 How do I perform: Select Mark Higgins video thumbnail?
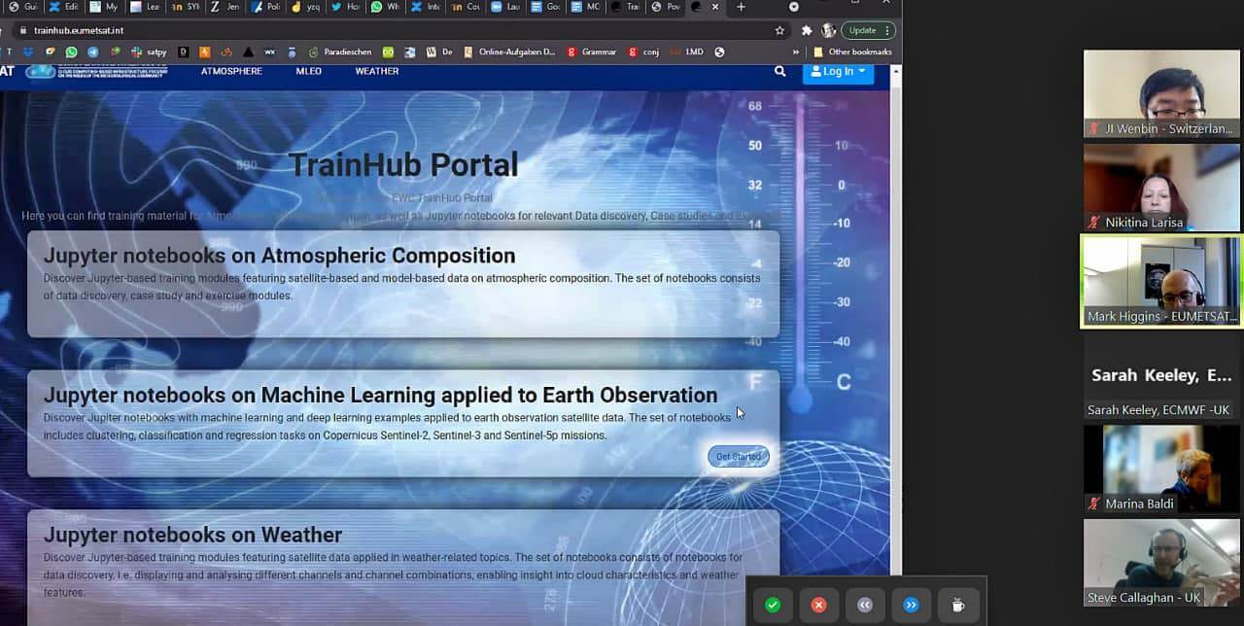pos(1161,282)
